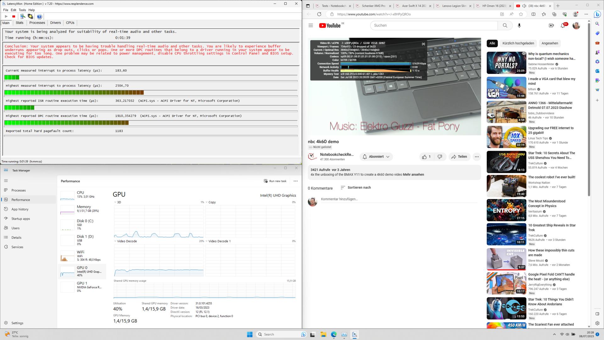This screenshot has height=340, width=604.
Task: Click the Teilen share button
Action: [x=459, y=157]
